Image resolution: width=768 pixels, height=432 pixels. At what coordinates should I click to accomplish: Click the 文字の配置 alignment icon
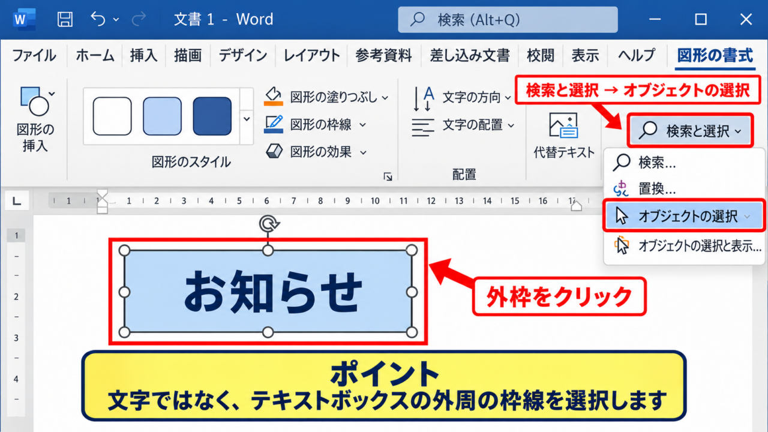click(423, 126)
